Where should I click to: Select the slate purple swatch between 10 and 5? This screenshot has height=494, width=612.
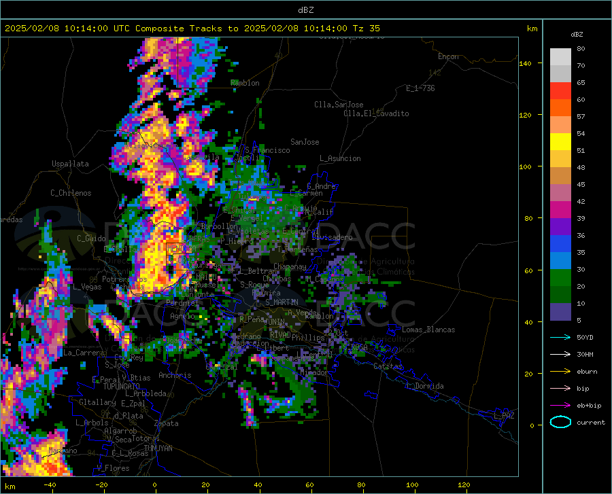tap(560, 312)
